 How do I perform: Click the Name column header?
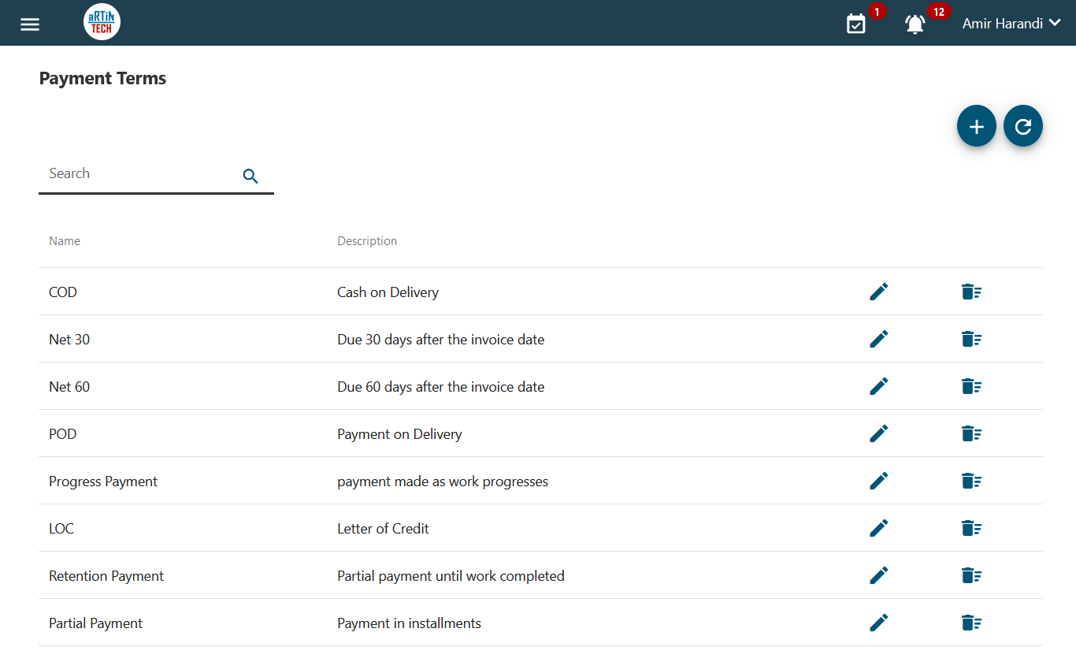pyautogui.click(x=65, y=241)
